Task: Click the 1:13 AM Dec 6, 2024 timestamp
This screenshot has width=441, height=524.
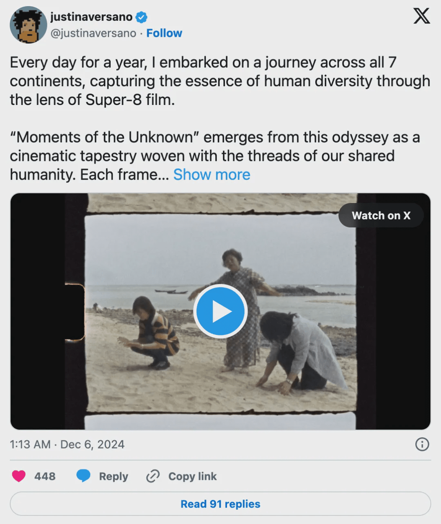Action: point(67,444)
